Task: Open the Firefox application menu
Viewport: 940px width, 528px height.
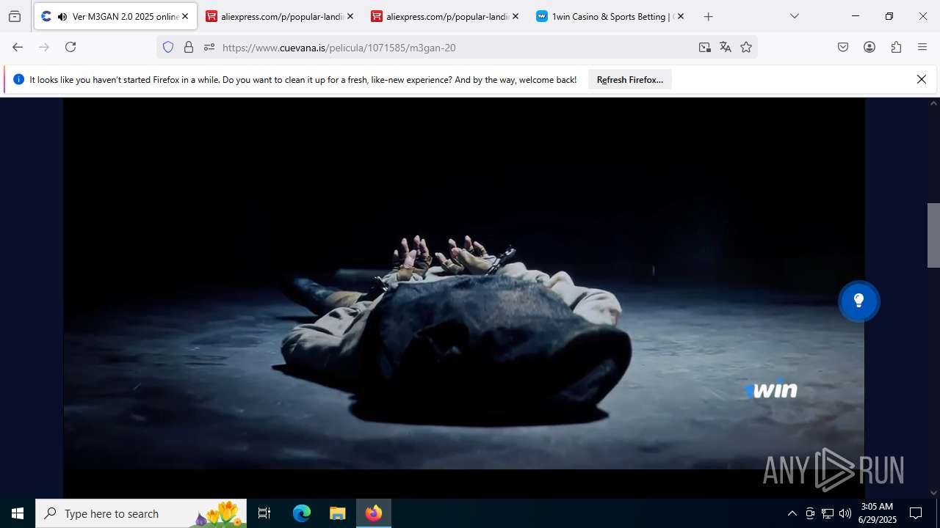Action: click(x=922, y=47)
